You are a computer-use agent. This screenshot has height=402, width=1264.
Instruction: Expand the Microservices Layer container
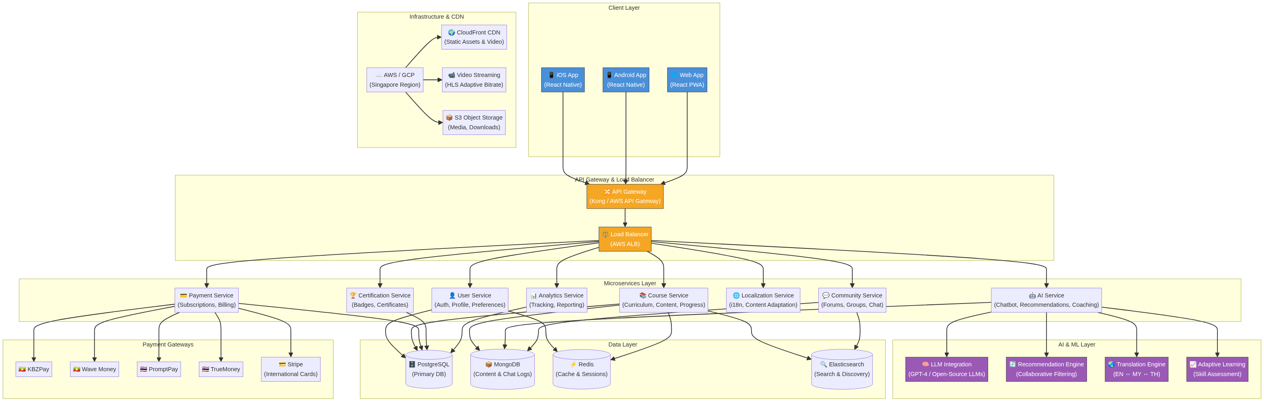pos(630,283)
